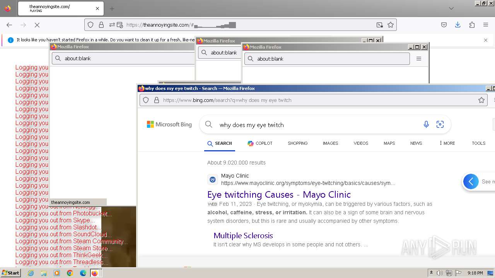
Task: Click 'Logging you out from Photobucket...' text
Action: [x=64, y=214]
